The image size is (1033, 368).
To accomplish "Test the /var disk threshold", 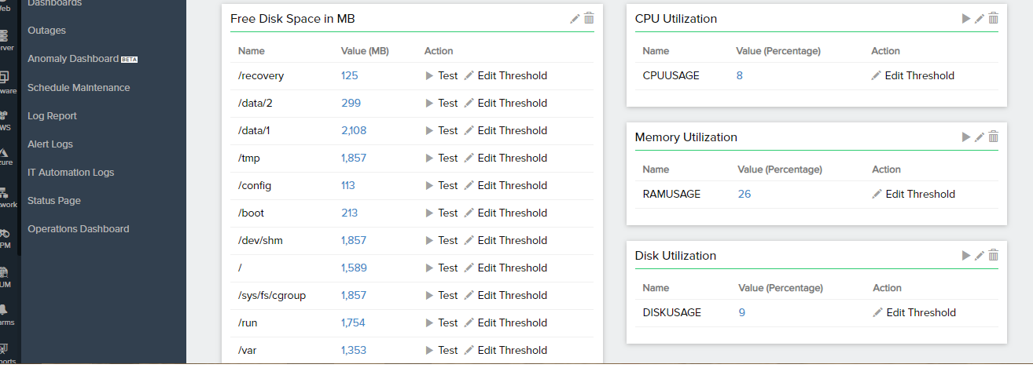I will [x=442, y=351].
